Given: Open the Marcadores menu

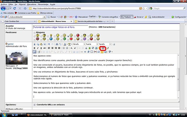Looking at the screenshot, I should 32,4.
